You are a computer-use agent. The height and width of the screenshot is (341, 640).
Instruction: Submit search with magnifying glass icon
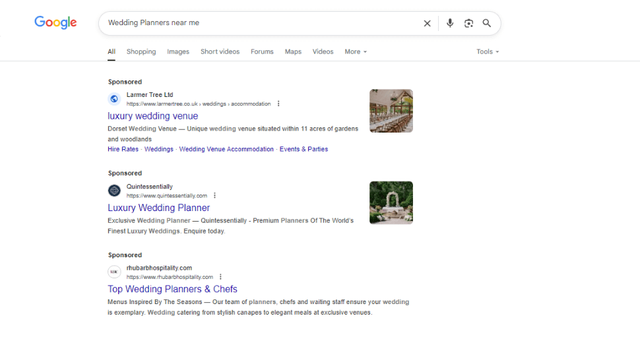click(x=486, y=23)
